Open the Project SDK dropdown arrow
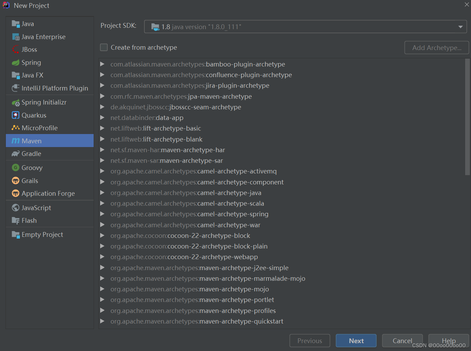The width and height of the screenshot is (471, 351). click(460, 27)
